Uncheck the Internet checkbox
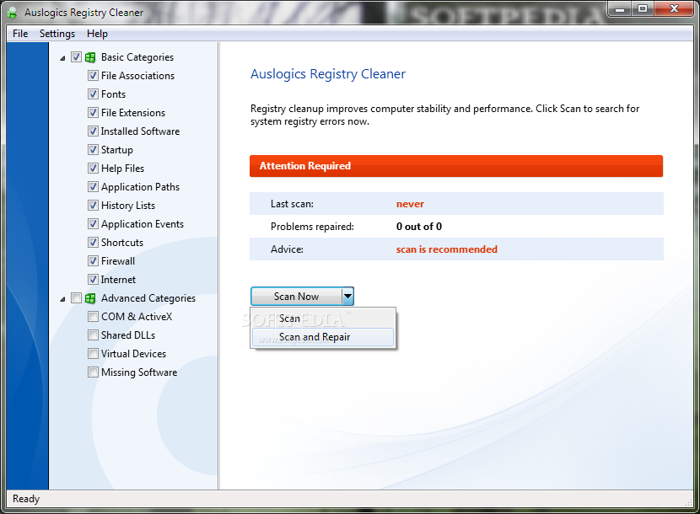 pos(93,279)
